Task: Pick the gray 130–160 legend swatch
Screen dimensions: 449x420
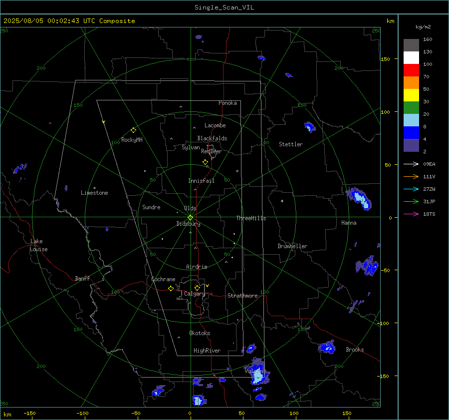Action: [x=411, y=45]
